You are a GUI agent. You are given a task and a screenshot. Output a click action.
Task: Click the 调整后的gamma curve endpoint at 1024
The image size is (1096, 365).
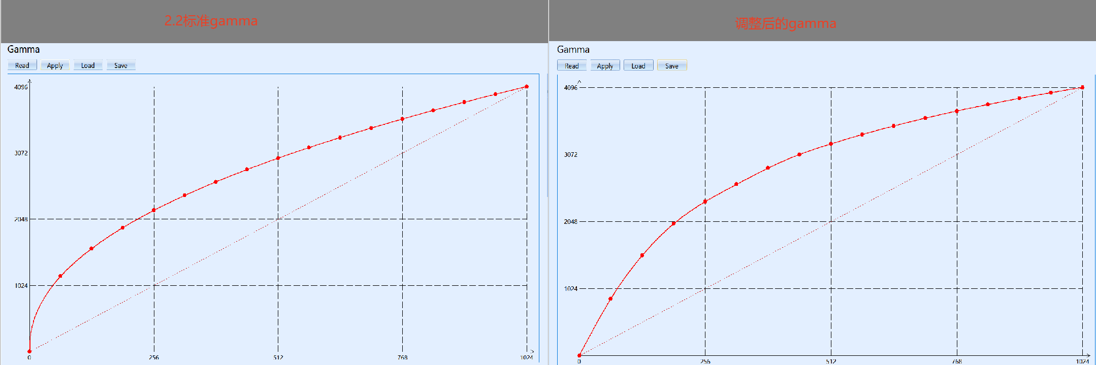coord(1082,88)
